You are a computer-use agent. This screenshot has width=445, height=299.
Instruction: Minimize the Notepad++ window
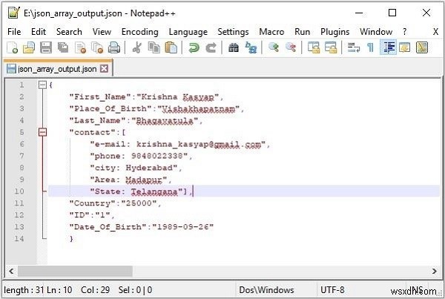click(x=359, y=13)
